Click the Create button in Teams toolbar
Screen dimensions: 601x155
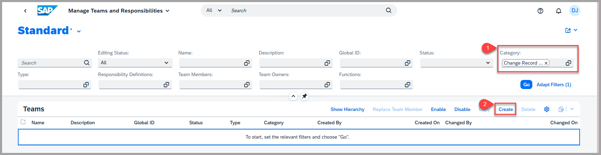(x=505, y=109)
